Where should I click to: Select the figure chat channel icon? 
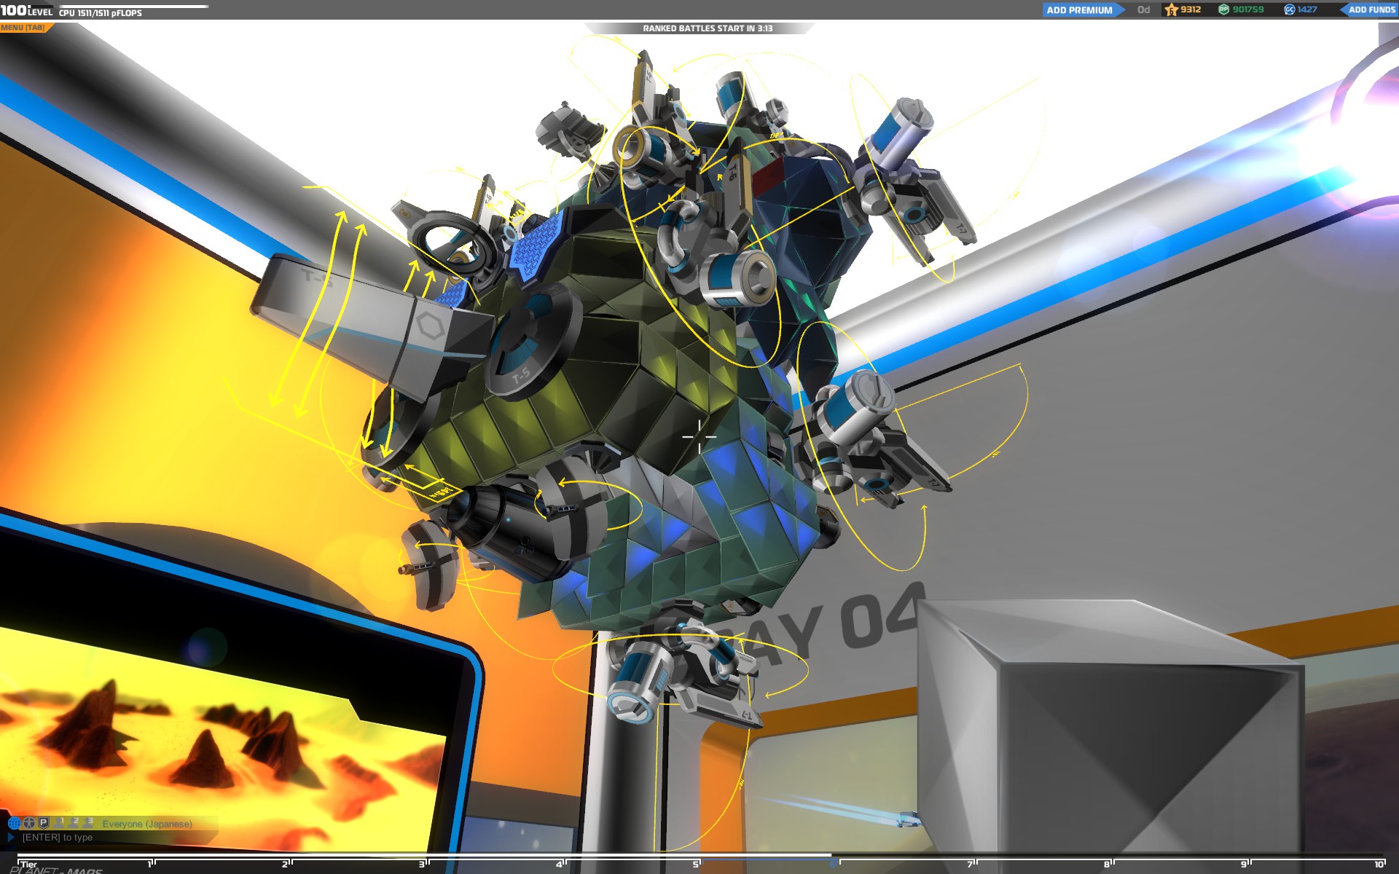point(28,823)
